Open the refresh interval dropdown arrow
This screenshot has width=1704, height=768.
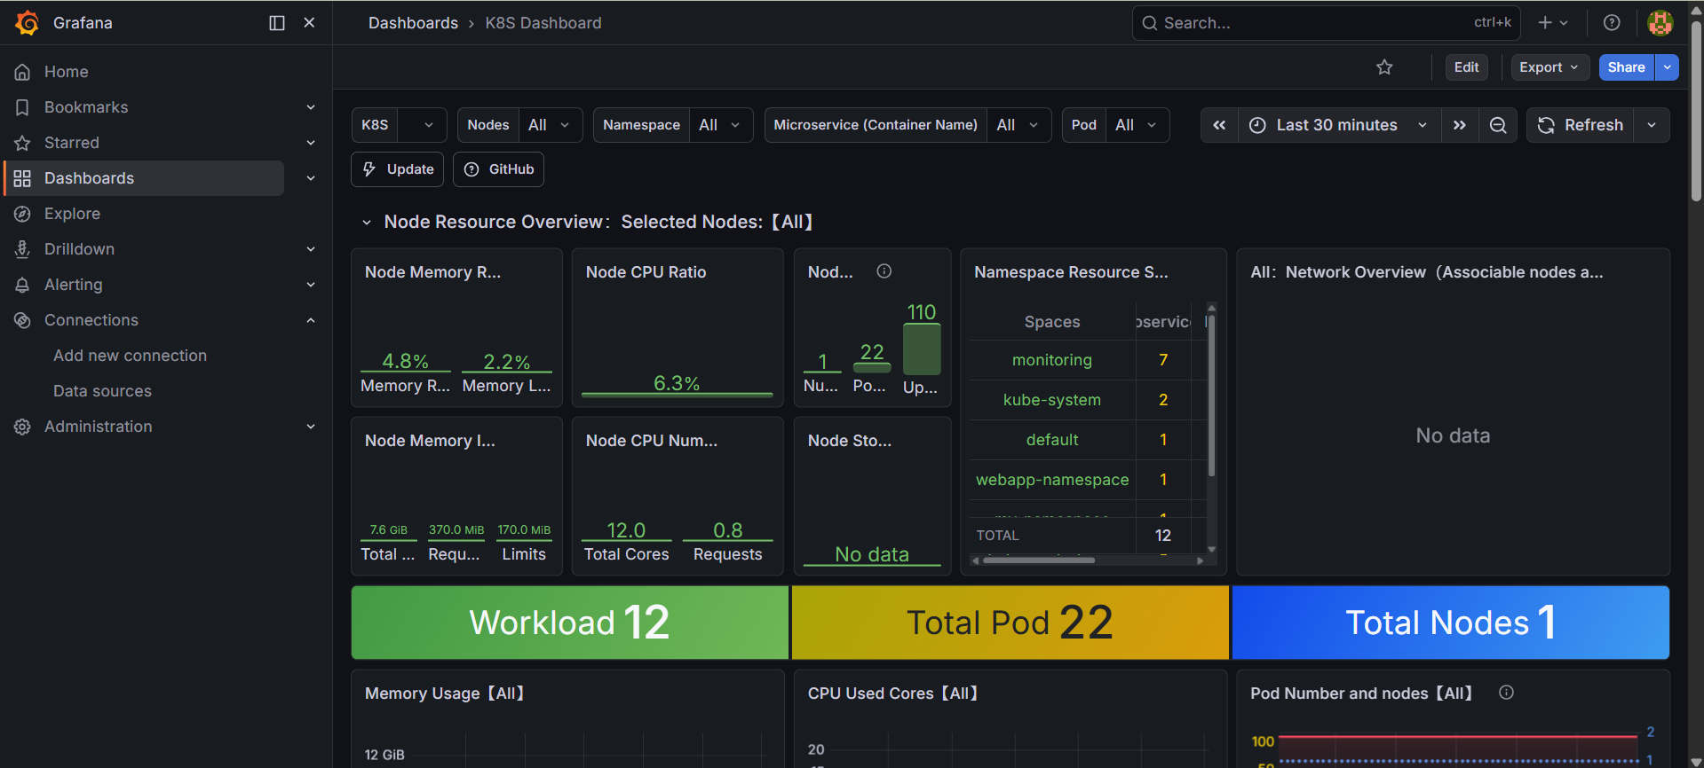[1652, 125]
